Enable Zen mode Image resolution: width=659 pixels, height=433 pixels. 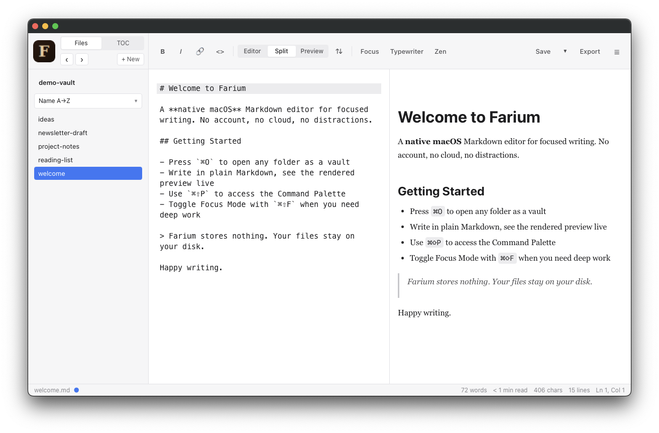coord(441,51)
